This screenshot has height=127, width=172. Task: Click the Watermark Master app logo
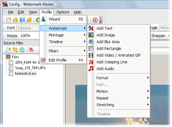5,4
